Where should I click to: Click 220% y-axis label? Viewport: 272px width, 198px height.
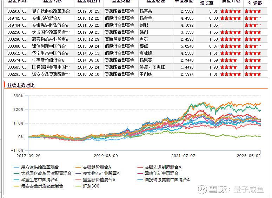(18, 109)
